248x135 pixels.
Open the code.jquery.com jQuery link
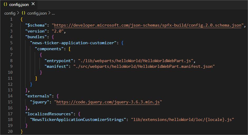108,102
